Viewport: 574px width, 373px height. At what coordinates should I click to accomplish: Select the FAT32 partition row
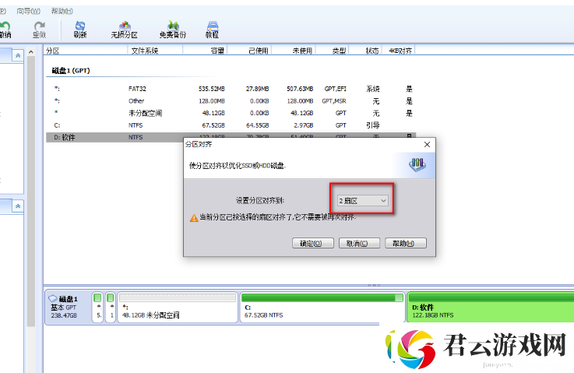tap(231, 89)
